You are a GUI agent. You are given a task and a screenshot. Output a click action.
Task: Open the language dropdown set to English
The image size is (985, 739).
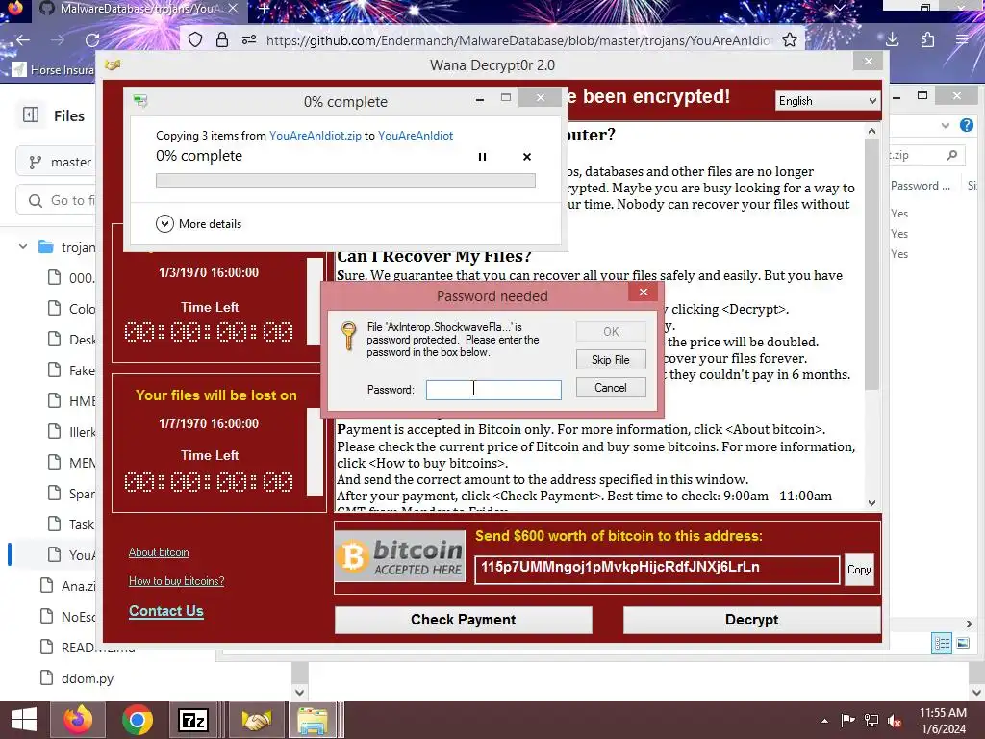(826, 101)
